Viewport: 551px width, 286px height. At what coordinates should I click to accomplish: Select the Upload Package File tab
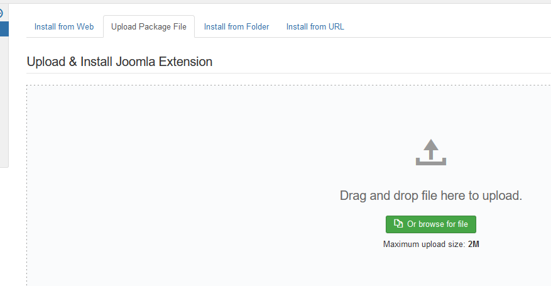coord(149,27)
